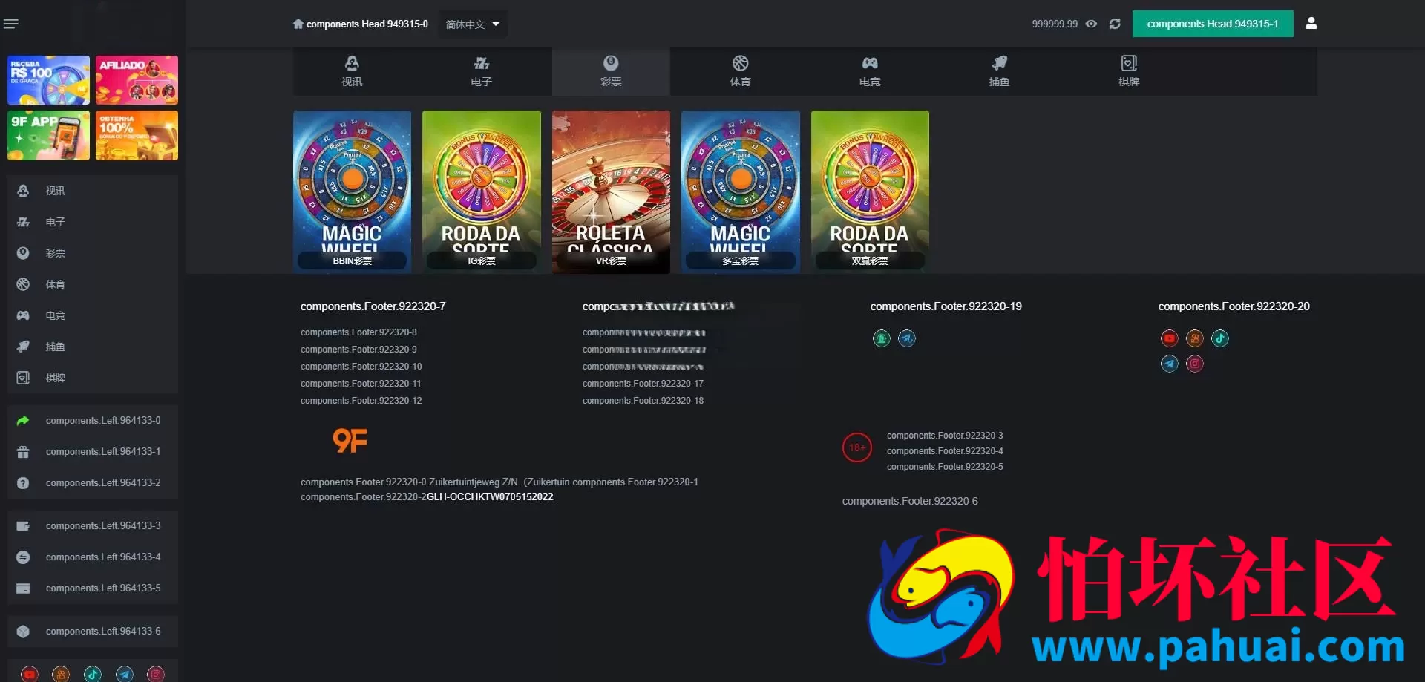Switch to the 体育 top category tab
This screenshot has height=682, width=1425.
[x=741, y=71]
